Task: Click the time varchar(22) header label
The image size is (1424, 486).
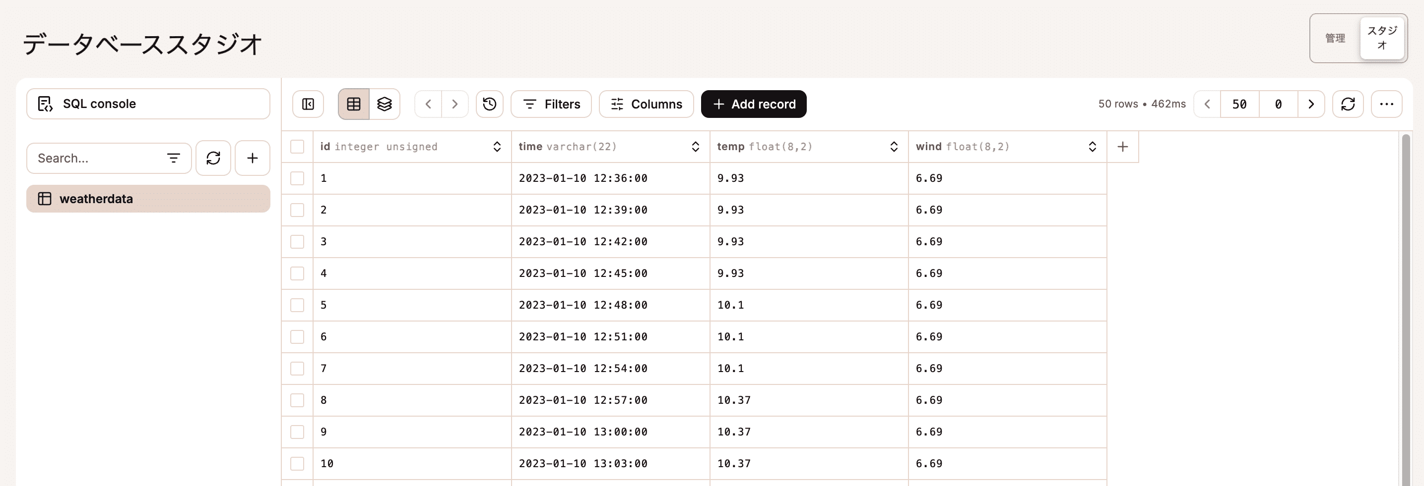Action: tap(567, 147)
